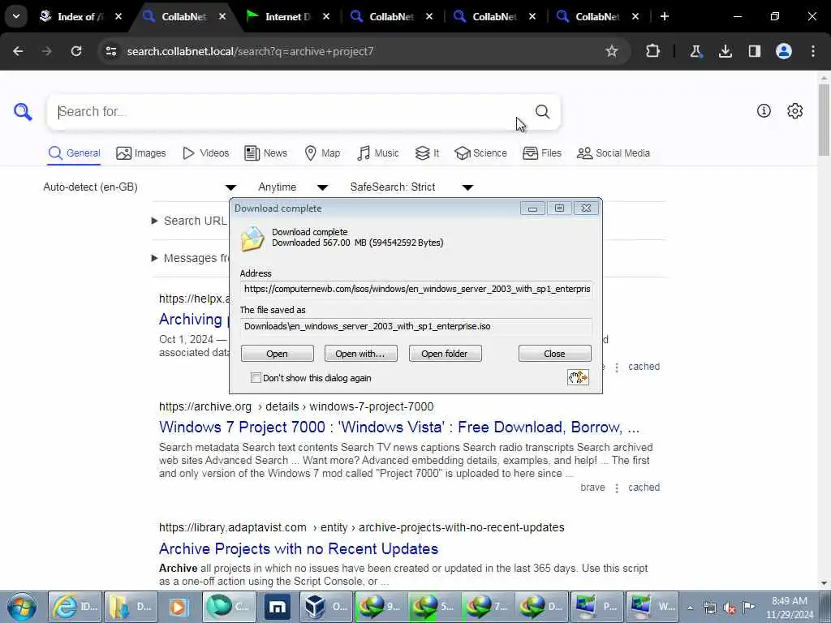Open the tab search dropdown chevron
831x623 pixels.
pos(16,16)
